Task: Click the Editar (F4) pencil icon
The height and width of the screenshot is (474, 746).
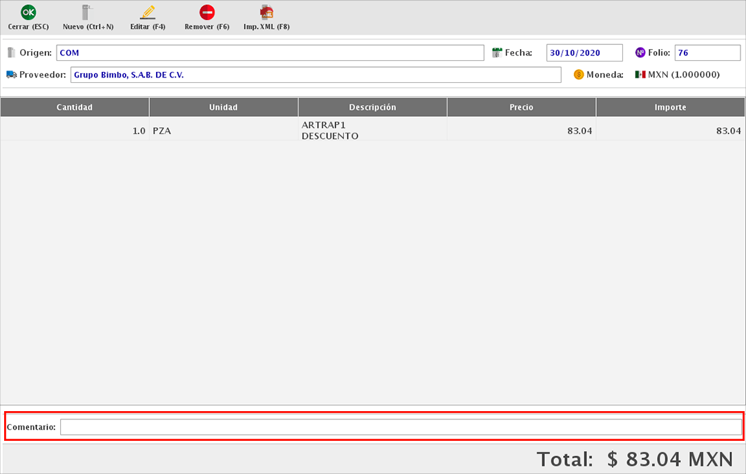Action: [148, 12]
